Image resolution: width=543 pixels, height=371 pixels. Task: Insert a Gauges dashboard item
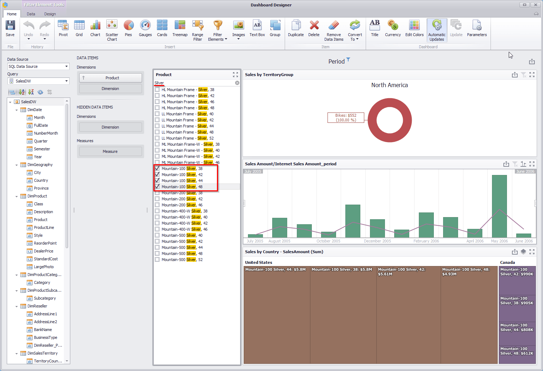[145, 29]
